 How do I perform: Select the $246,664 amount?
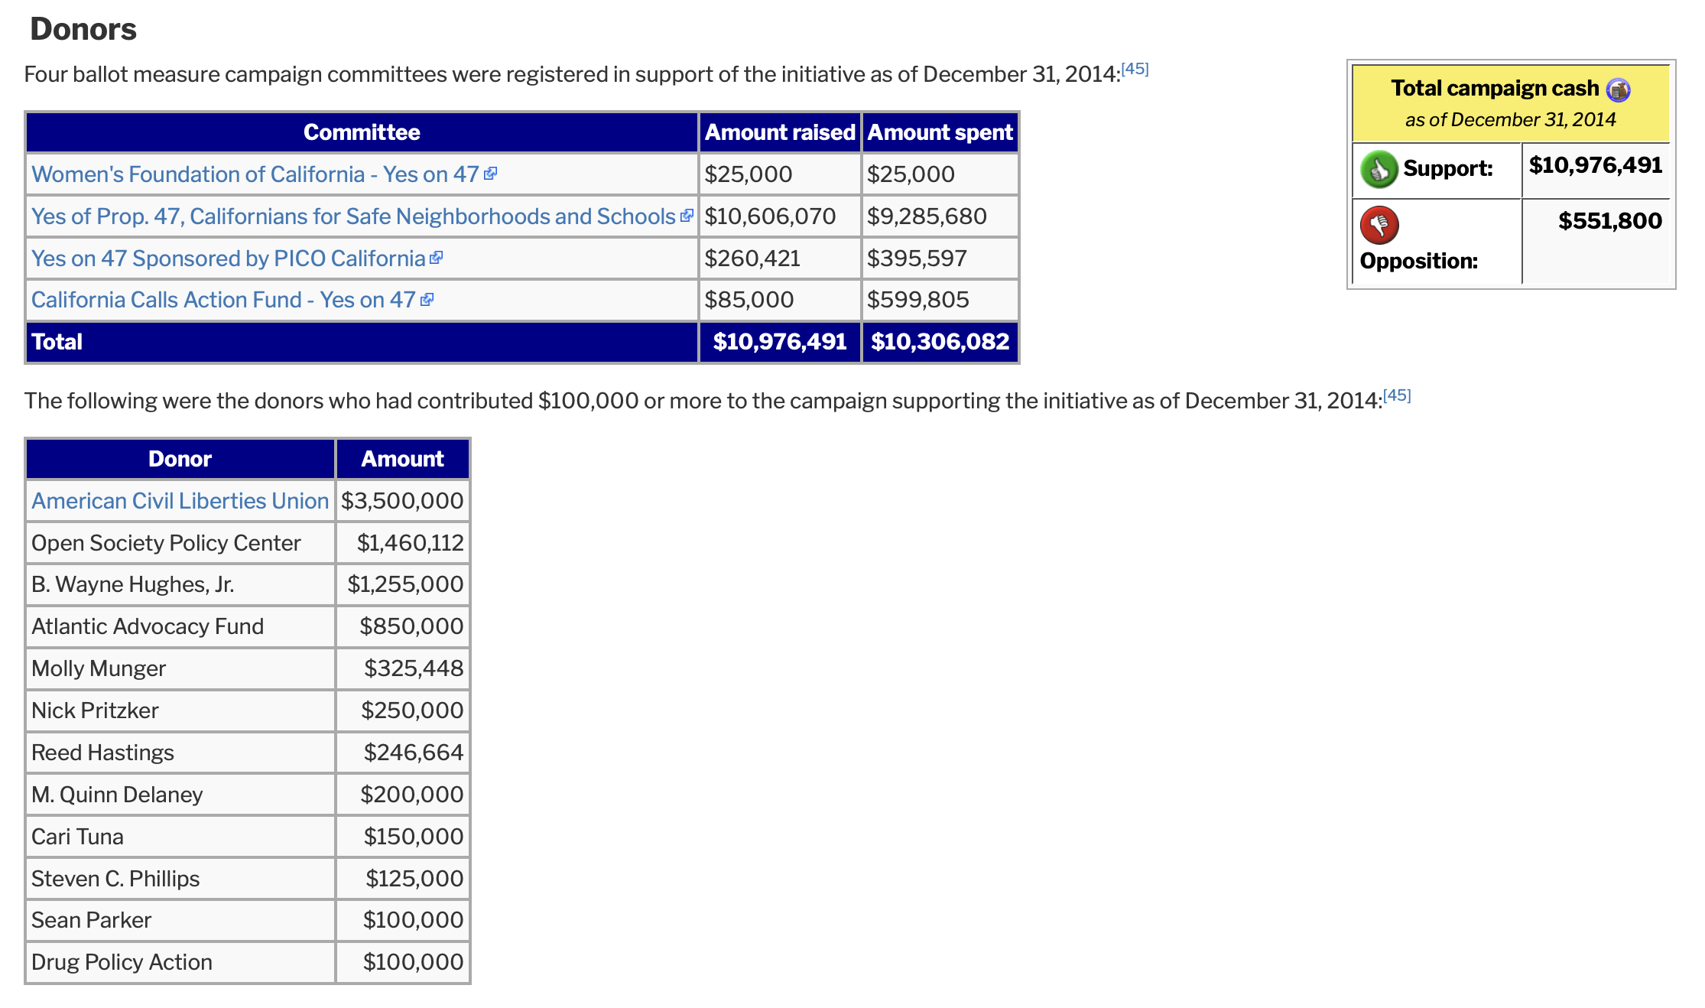point(414,753)
